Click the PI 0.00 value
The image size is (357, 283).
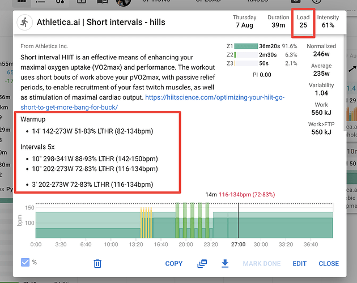262,75
